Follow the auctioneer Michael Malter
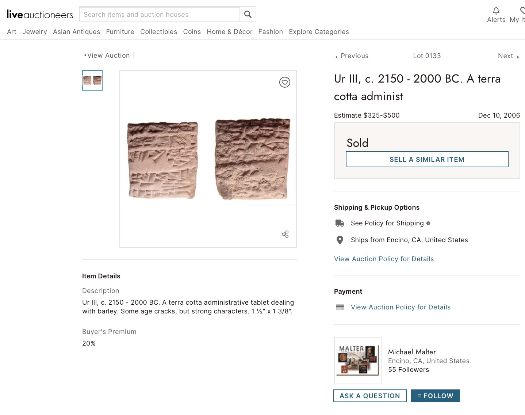525x415 pixels. tap(435, 396)
